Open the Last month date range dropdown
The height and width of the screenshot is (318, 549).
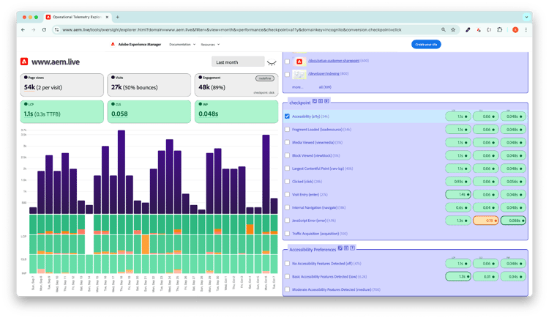click(x=237, y=62)
